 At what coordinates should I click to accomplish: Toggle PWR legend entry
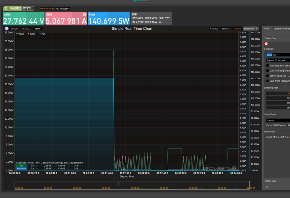coord(43,34)
